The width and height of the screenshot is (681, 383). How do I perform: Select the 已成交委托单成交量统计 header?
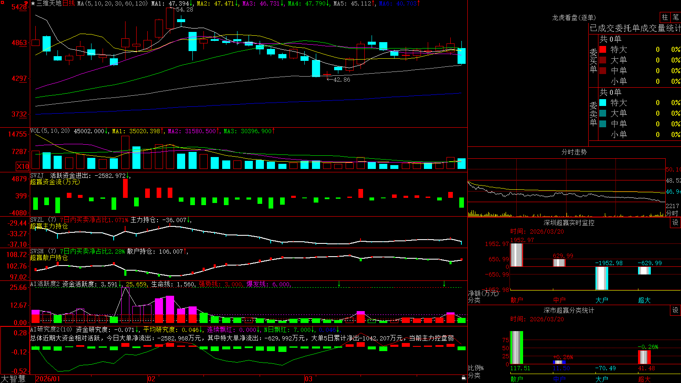(x=635, y=28)
